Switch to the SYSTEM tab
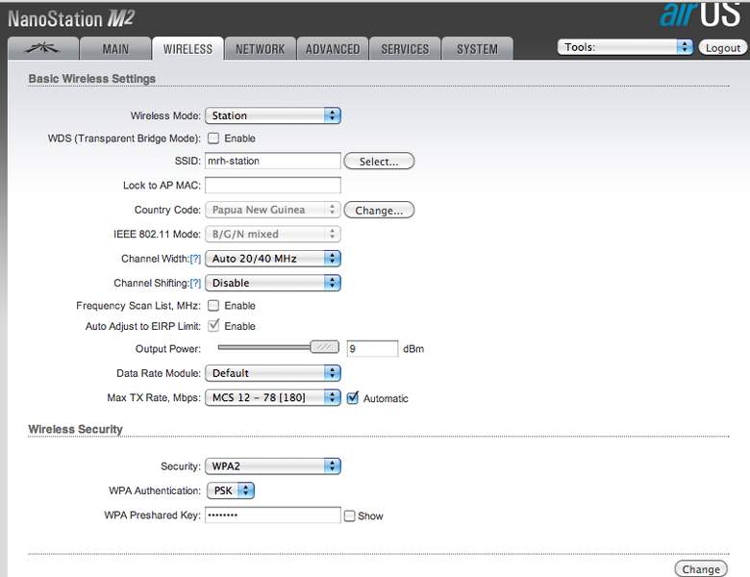 coord(477,49)
